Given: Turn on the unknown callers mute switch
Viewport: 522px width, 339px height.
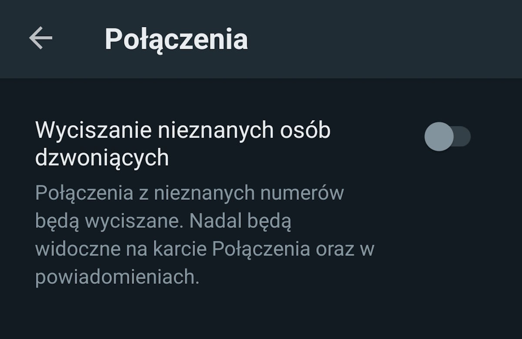Looking at the screenshot, I should 447,136.
